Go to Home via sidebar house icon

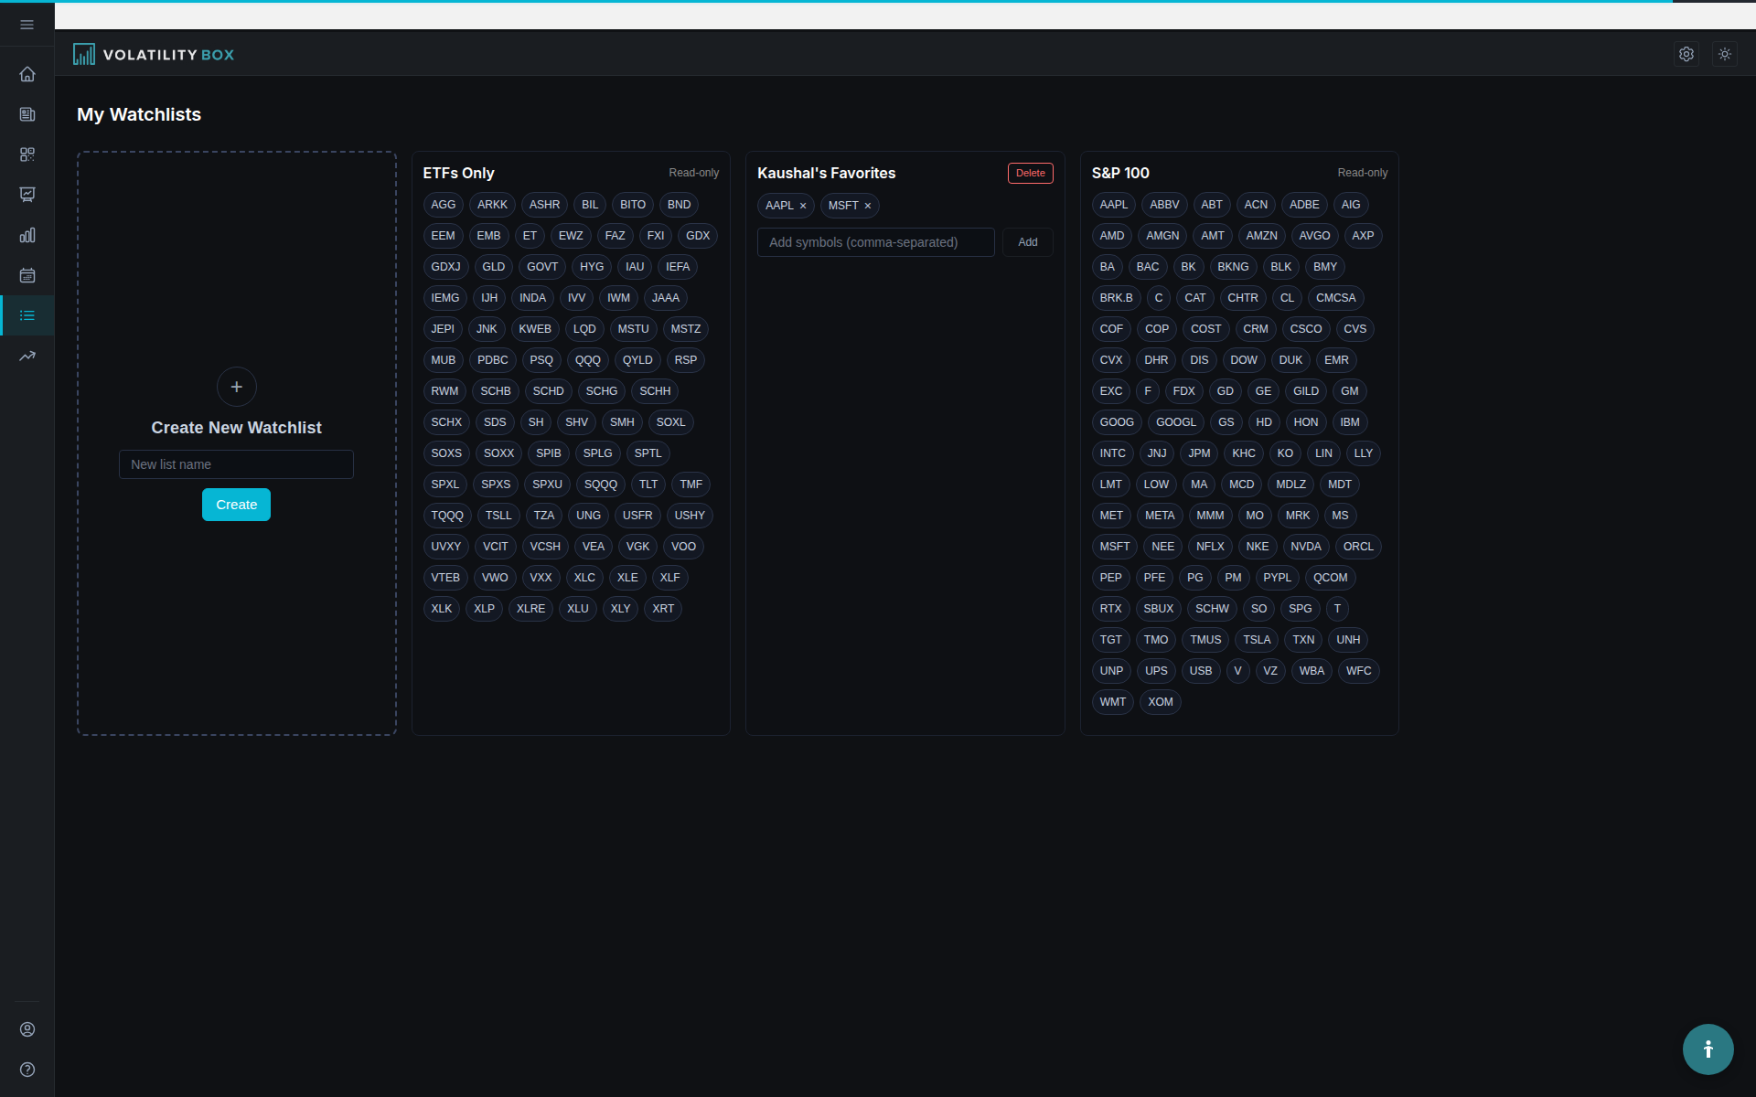click(27, 74)
